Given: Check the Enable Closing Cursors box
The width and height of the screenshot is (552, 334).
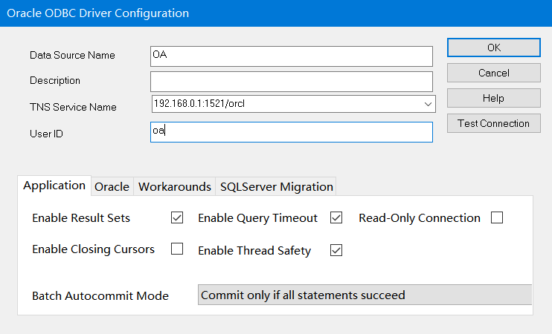Looking at the screenshot, I should (177, 249).
